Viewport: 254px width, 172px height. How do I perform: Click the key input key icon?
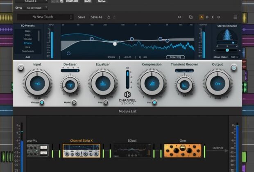coord(18,8)
